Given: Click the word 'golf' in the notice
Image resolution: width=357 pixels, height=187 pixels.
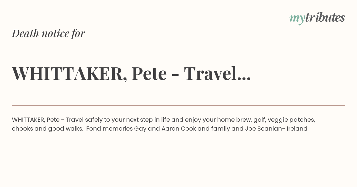Looking at the screenshot, I should pos(259,120).
